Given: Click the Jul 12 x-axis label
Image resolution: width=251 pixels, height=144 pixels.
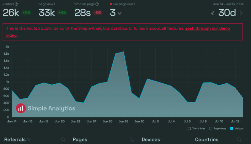Looking at the screenshot, I should click(235, 122).
